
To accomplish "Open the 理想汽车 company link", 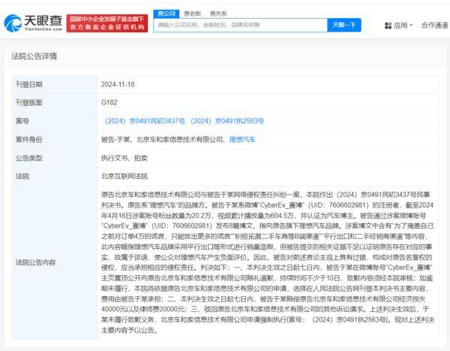I will [242, 140].
